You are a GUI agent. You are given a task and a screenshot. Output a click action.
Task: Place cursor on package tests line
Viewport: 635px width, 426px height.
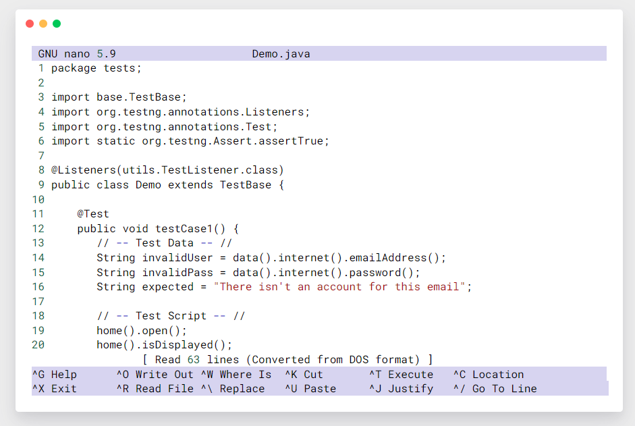tap(96, 68)
